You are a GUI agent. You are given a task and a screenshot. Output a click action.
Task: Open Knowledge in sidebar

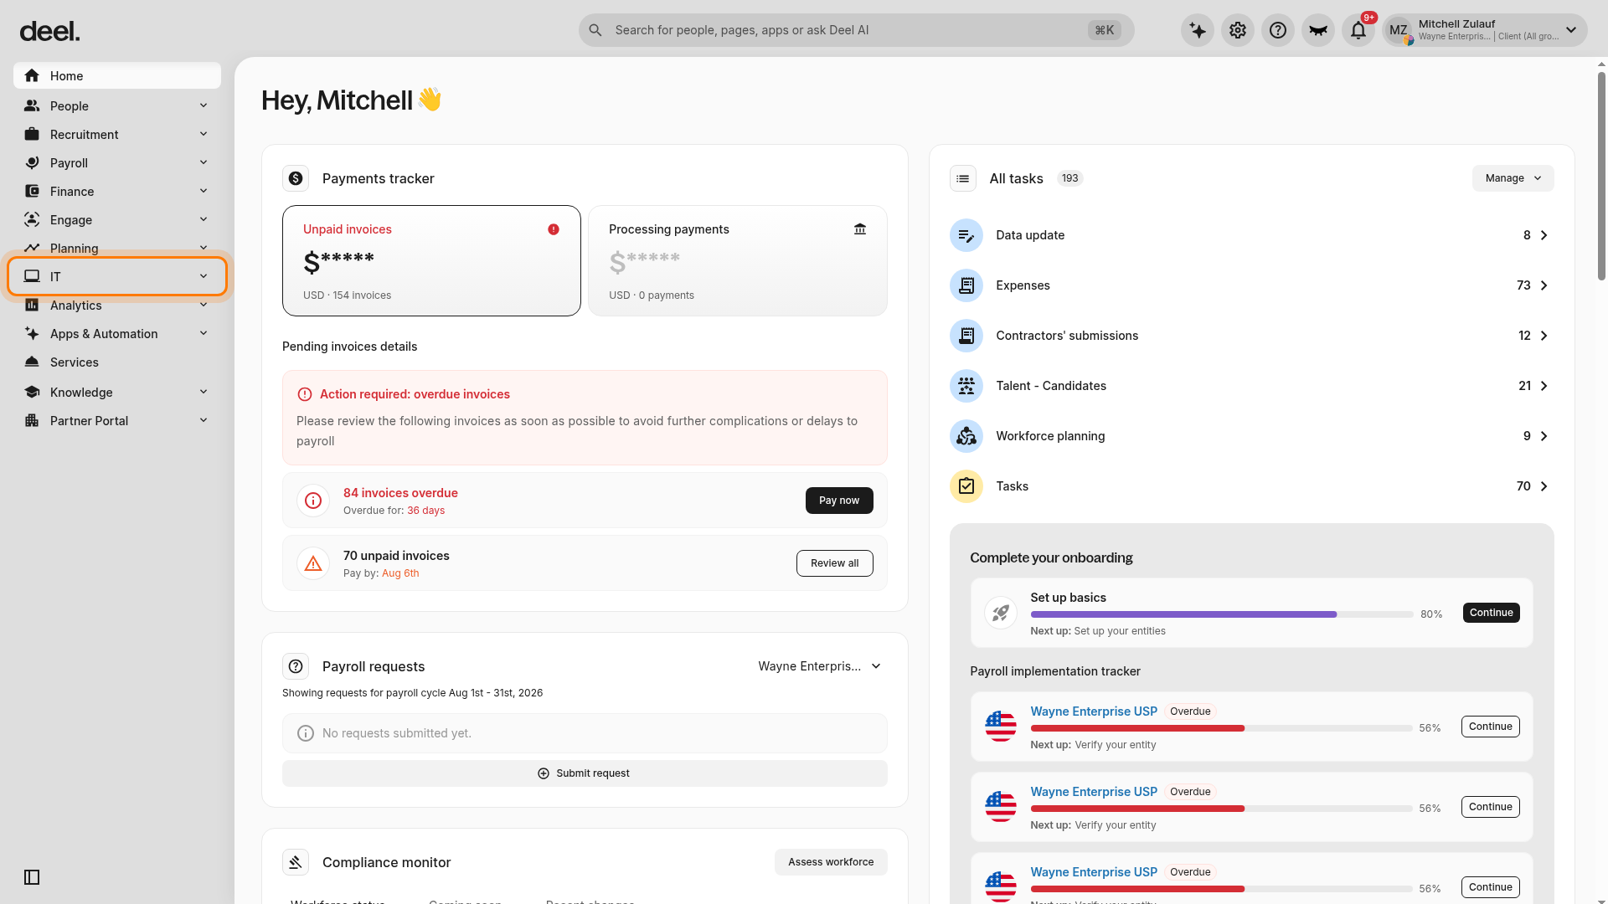pos(117,392)
